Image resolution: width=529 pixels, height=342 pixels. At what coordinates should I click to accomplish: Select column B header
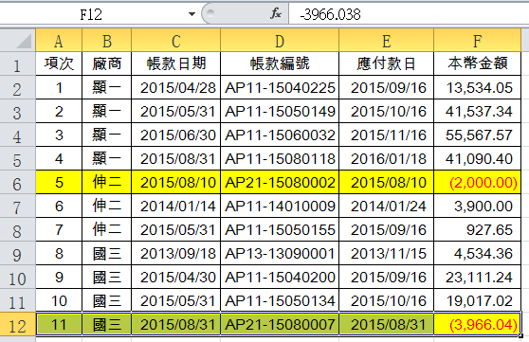106,41
